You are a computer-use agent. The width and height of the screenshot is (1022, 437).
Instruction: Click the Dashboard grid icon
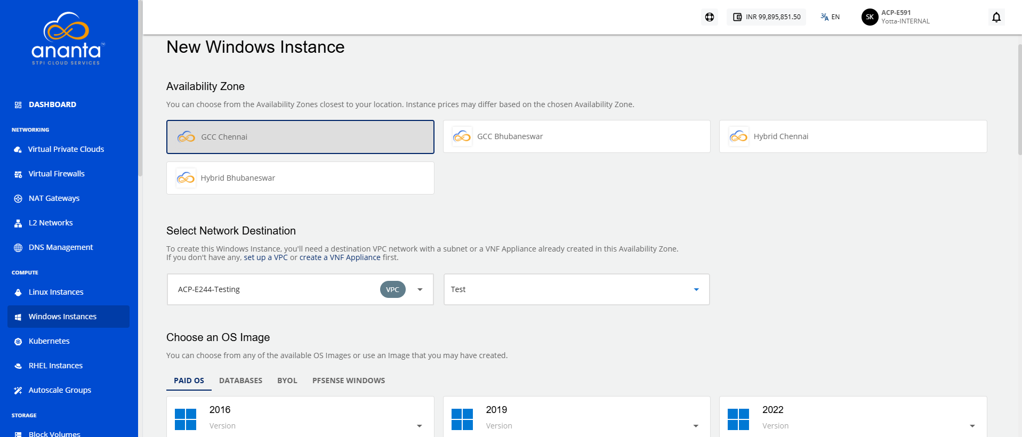point(18,105)
